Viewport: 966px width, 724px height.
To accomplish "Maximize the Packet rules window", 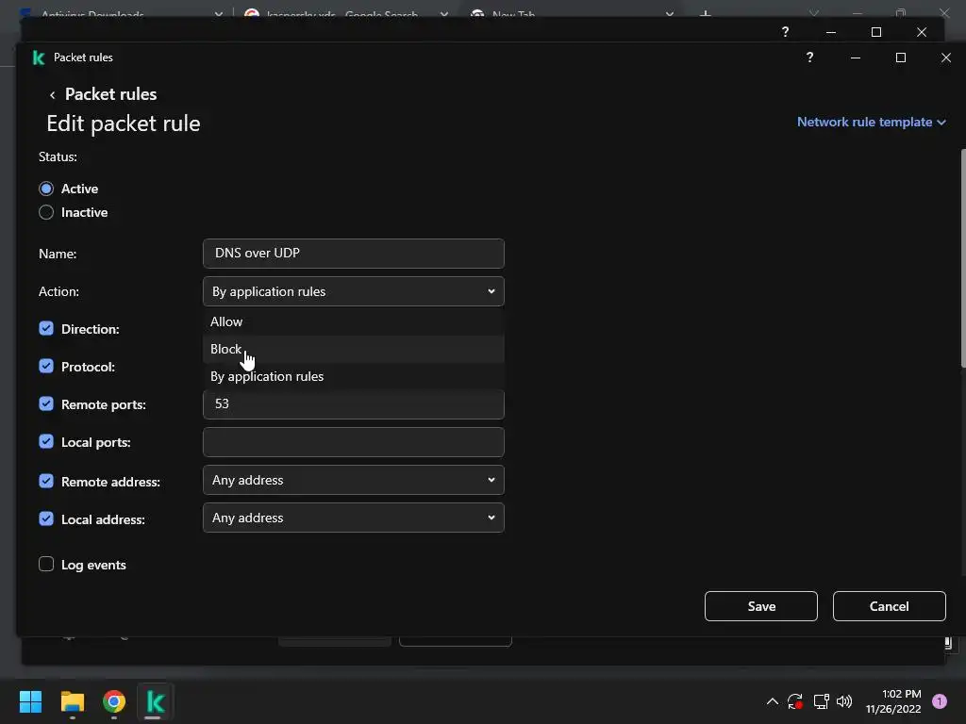I will 901,58.
